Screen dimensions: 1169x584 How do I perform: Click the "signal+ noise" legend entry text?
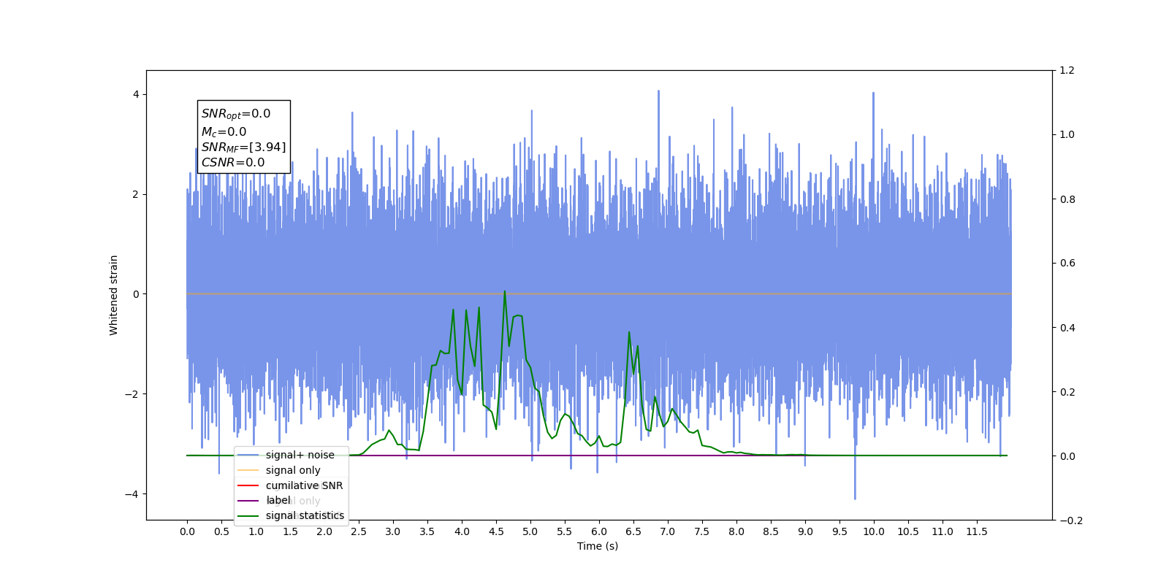click(300, 455)
